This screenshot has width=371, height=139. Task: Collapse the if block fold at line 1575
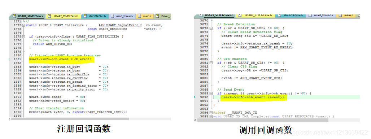(x=23, y=37)
